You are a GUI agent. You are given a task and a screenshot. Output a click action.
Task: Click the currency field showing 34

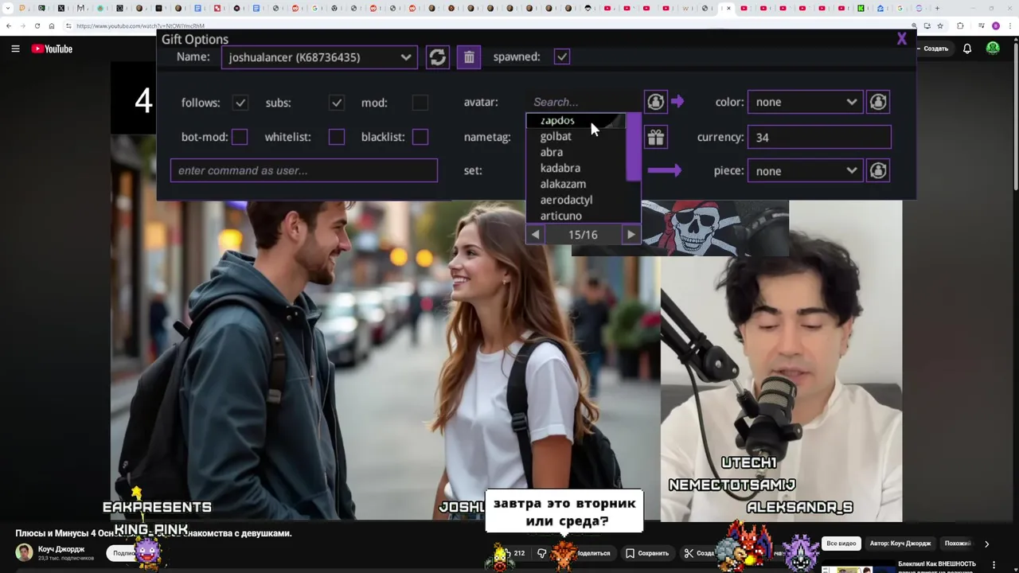point(819,137)
